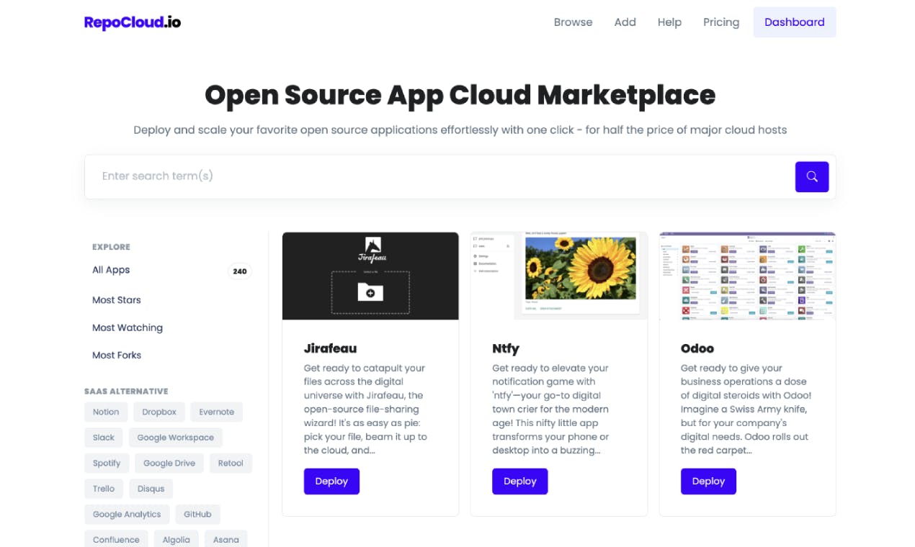The width and height of the screenshot is (915, 547).
Task: Choose the Retool tag
Action: [231, 463]
